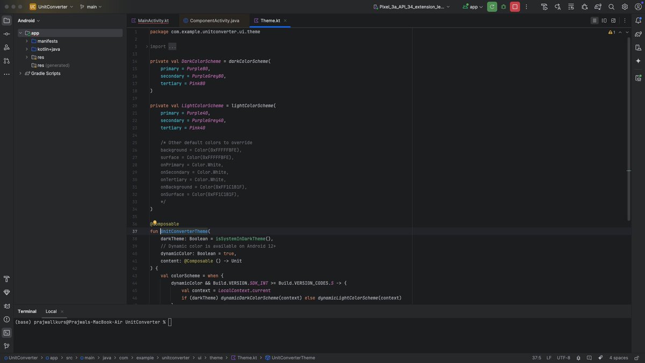The image size is (645, 363).
Task: Stop the app with the red square
Action: click(x=513, y=6)
